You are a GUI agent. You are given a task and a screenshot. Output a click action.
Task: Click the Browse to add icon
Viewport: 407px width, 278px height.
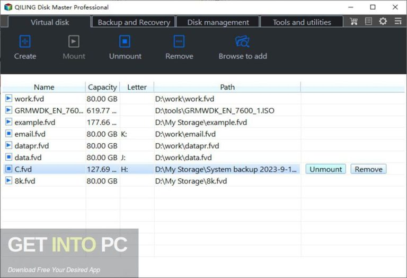click(x=242, y=41)
